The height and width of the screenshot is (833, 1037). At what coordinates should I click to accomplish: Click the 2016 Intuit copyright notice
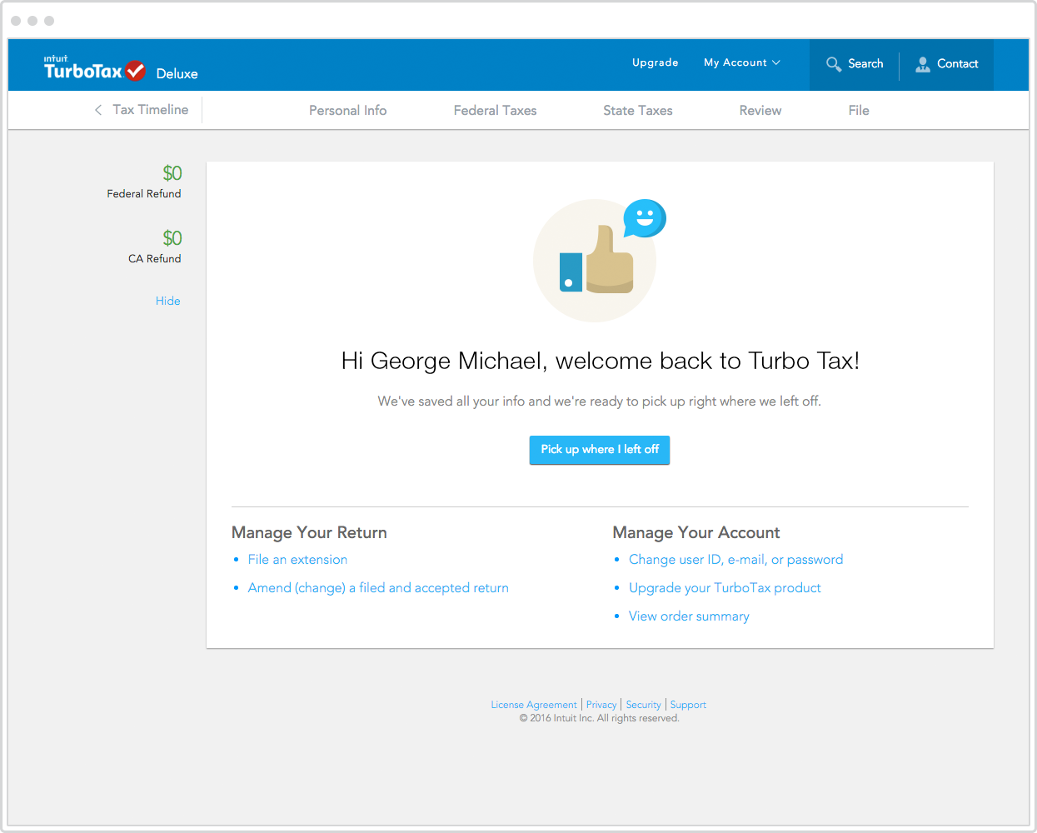click(x=600, y=718)
